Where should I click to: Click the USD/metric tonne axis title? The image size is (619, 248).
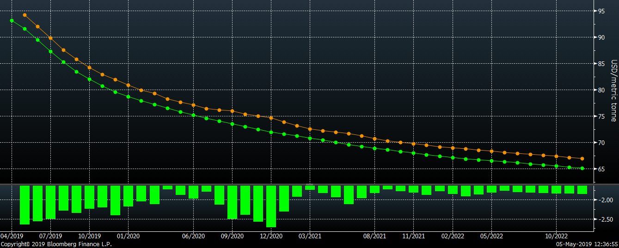[x=613, y=90]
